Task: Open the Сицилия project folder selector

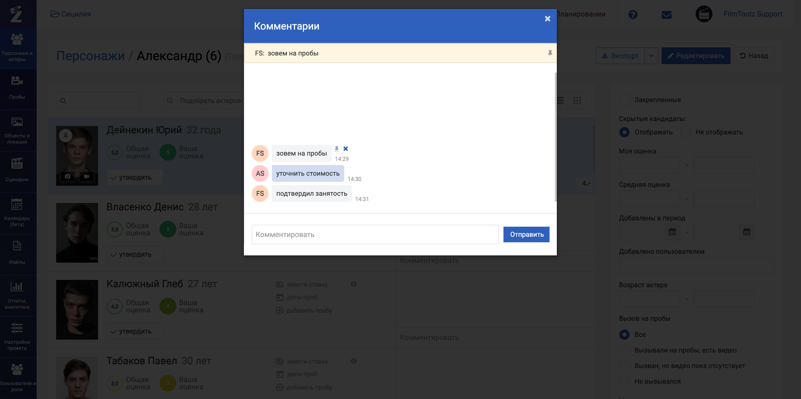Action: 71,14
